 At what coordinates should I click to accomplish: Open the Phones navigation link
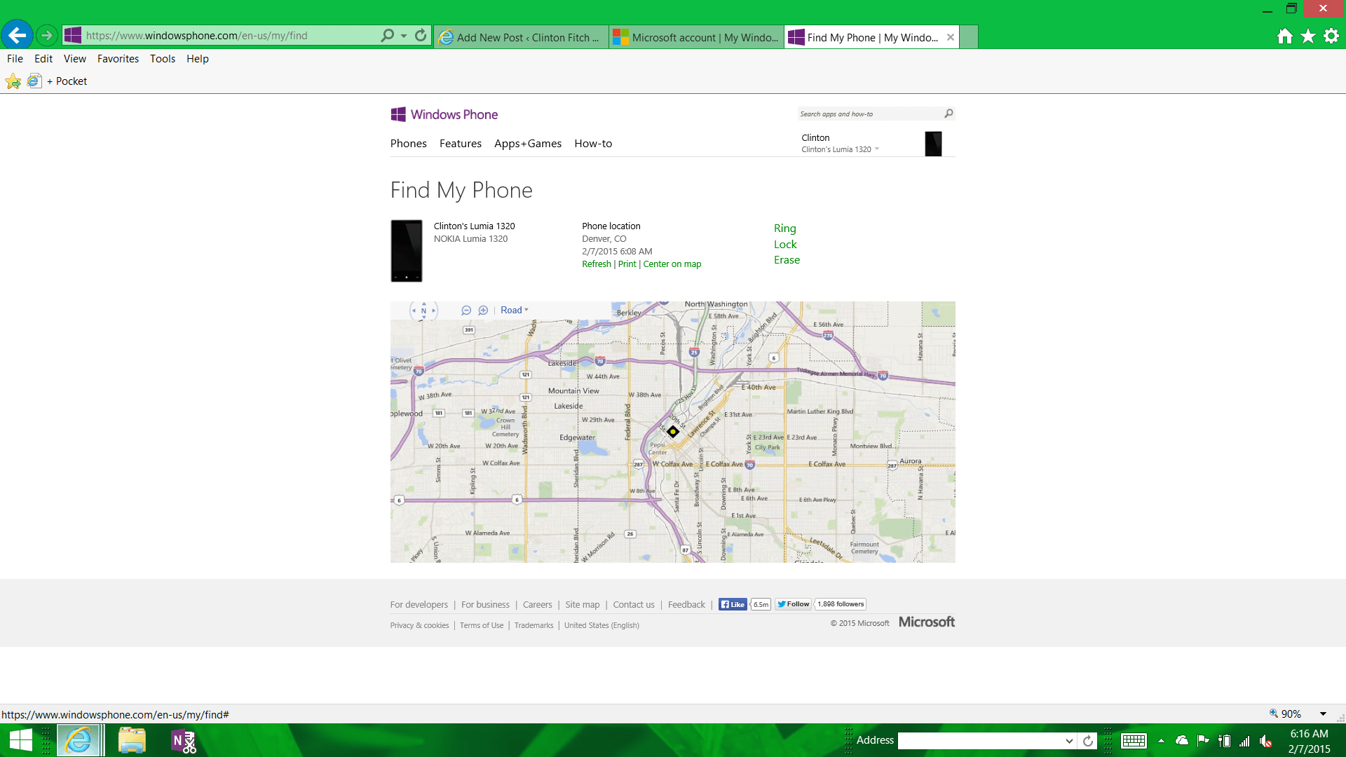click(408, 144)
